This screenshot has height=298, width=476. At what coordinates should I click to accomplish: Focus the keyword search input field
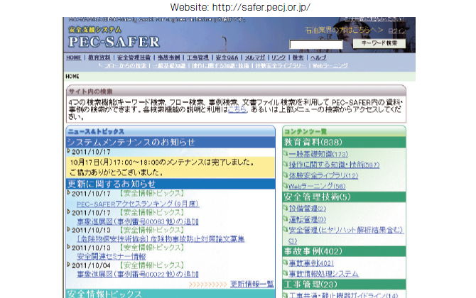pyautogui.click(x=316, y=44)
